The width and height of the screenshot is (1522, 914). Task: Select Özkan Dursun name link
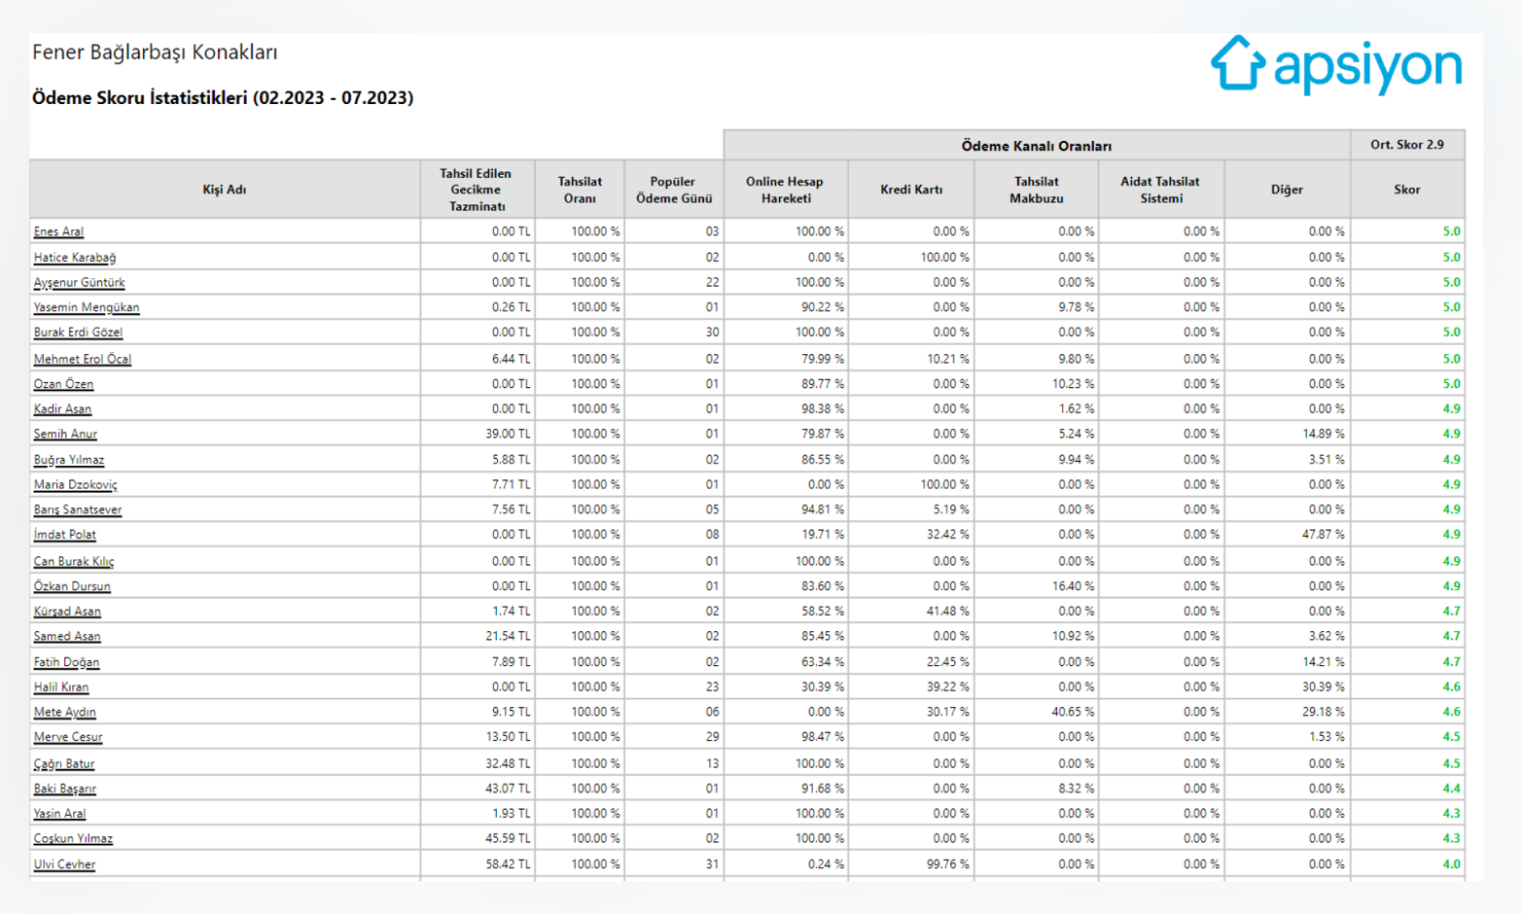(72, 586)
